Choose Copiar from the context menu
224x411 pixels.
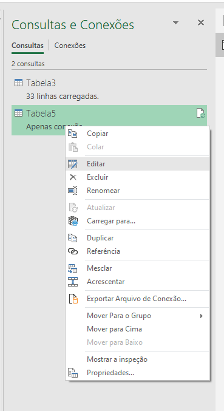point(138,134)
